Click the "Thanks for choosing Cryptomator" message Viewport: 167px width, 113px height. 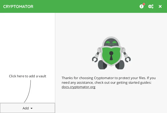point(108,78)
